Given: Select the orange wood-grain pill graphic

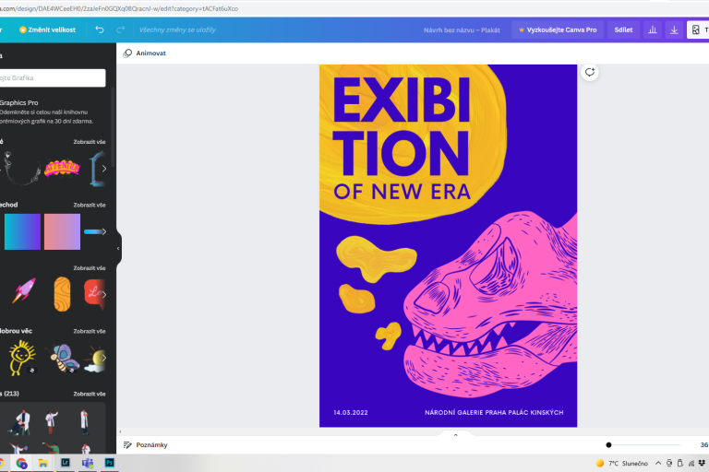Looking at the screenshot, I should [62, 294].
